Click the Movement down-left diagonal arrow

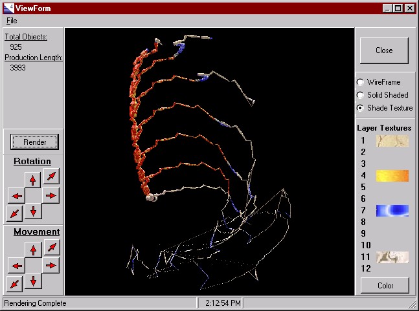(x=14, y=284)
